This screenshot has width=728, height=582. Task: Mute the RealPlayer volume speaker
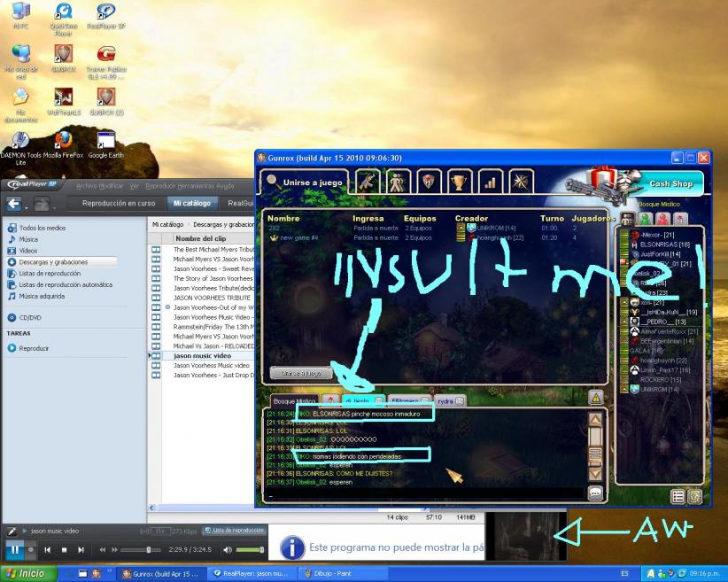228,549
